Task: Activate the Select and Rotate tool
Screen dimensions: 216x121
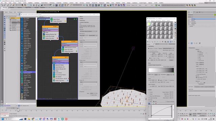Action: (36, 5)
